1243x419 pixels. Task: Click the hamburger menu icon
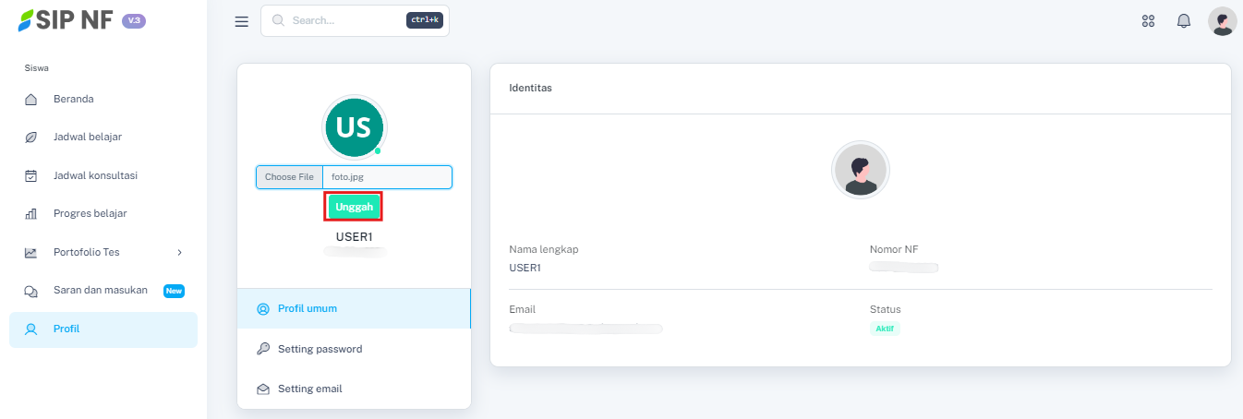pyautogui.click(x=242, y=21)
